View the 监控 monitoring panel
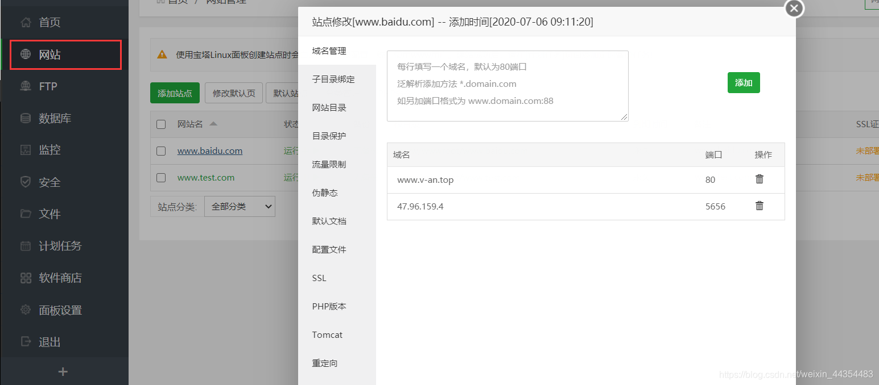 (48, 149)
